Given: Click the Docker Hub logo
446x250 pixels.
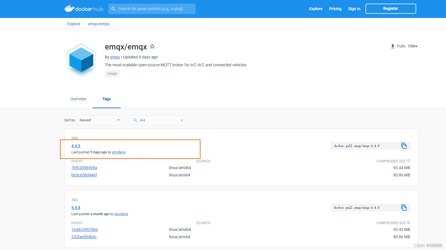Looking at the screenshot, I should (84, 8).
